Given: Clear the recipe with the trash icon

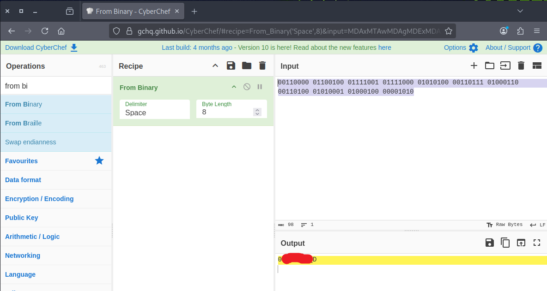Looking at the screenshot, I should 262,66.
